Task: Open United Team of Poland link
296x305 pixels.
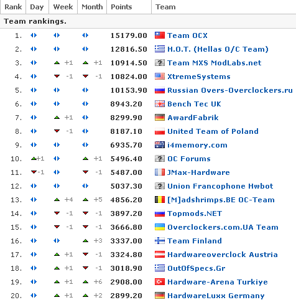Action: click(x=213, y=131)
